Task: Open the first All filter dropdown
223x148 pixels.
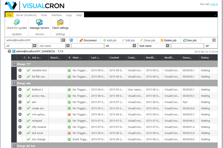Action: pyautogui.click(x=35, y=46)
